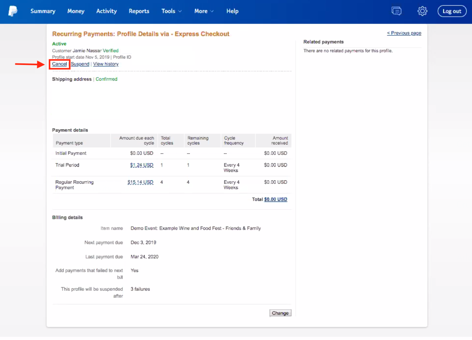Screen dimensions: 472x340
Task: Click the Log out button
Action: 452,11
